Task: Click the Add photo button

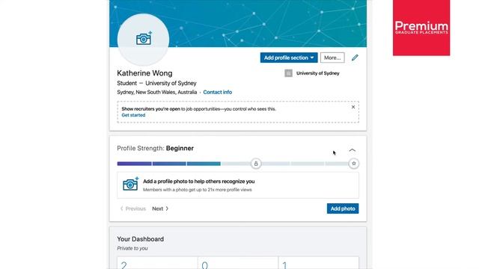Action: [343, 208]
